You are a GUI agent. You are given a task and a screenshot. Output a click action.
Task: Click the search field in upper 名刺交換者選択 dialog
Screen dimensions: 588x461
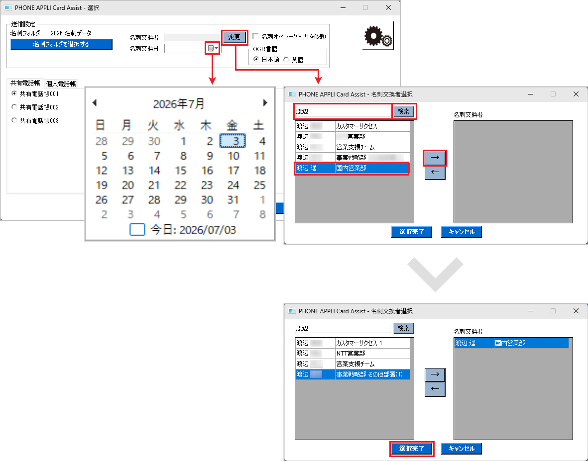click(x=343, y=111)
